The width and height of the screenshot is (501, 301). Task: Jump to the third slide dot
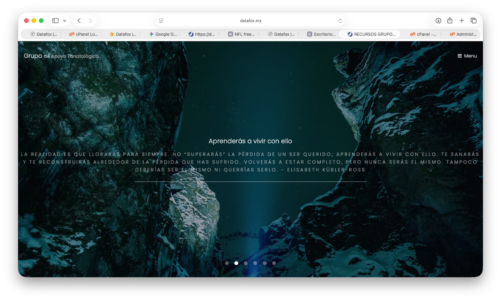[246, 263]
